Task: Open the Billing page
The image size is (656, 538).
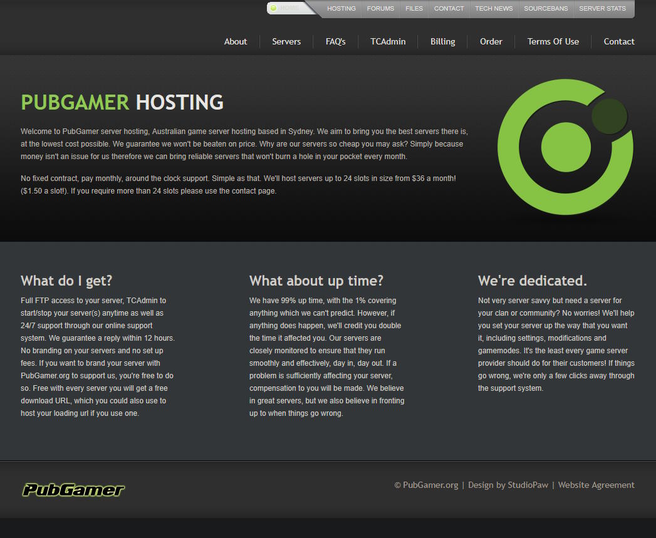Action: click(x=442, y=41)
